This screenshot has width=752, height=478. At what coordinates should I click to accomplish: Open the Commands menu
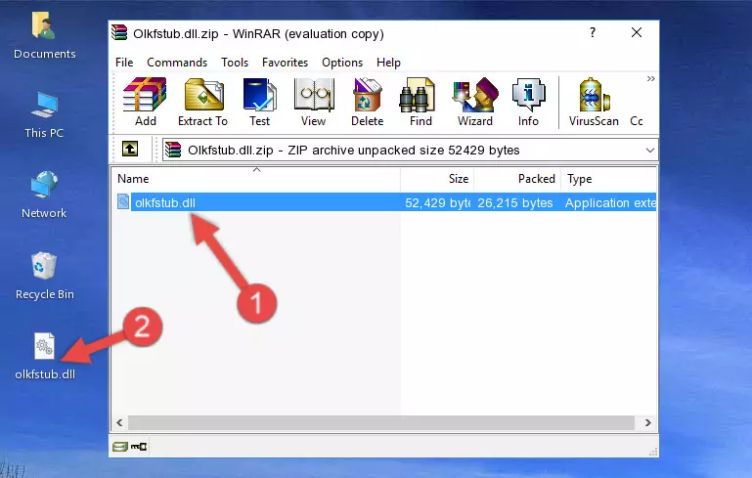[177, 63]
